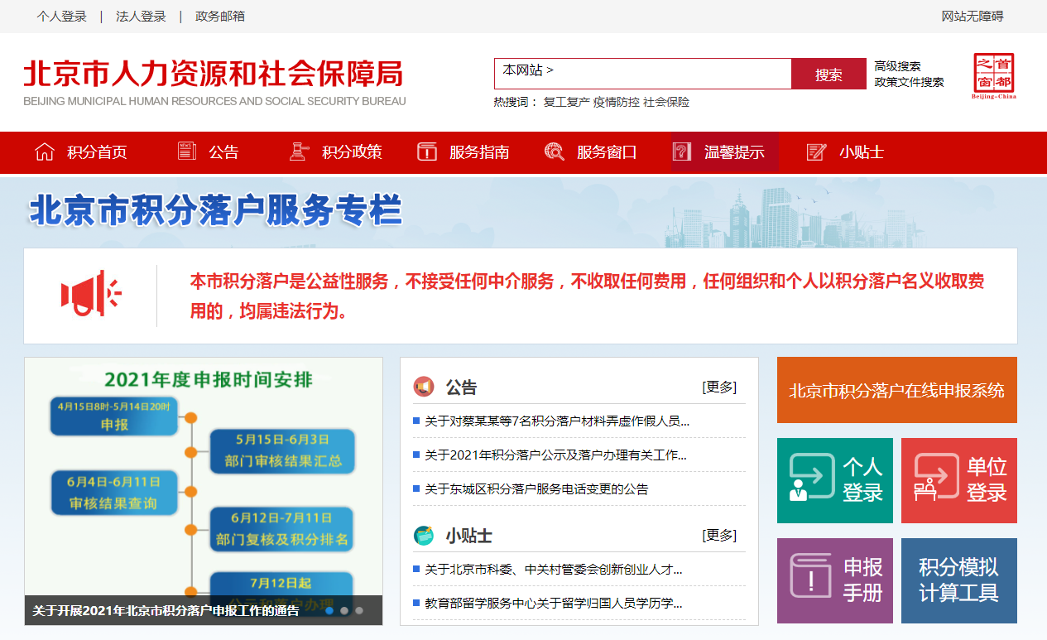Open notice 关于2021年积分落户公示及落户办理有关工作
This screenshot has height=640, width=1047.
555,455
